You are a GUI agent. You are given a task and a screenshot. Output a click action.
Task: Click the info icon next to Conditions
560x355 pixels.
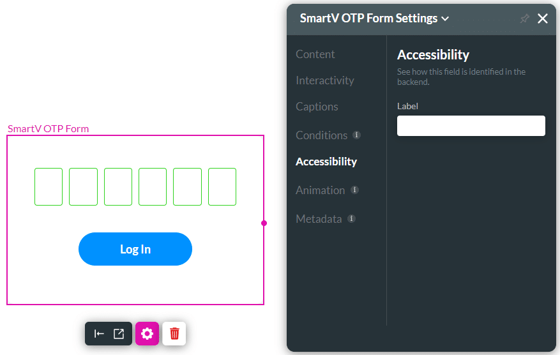pos(356,135)
